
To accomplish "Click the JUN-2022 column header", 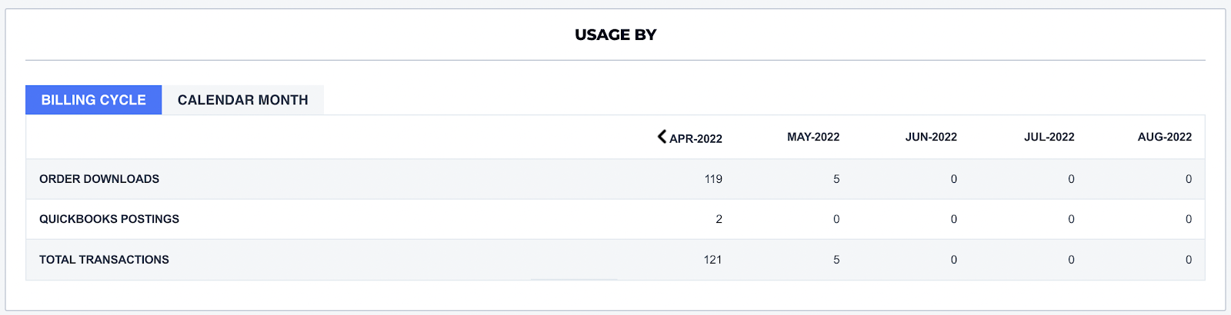I will [x=931, y=137].
